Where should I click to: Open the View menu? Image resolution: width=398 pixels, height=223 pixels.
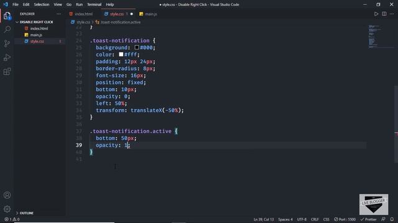pos(58,4)
